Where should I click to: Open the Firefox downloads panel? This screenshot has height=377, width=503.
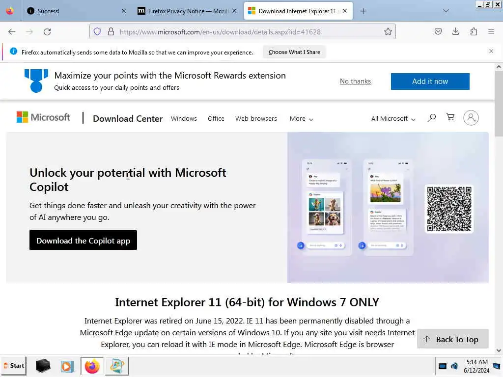455,31
